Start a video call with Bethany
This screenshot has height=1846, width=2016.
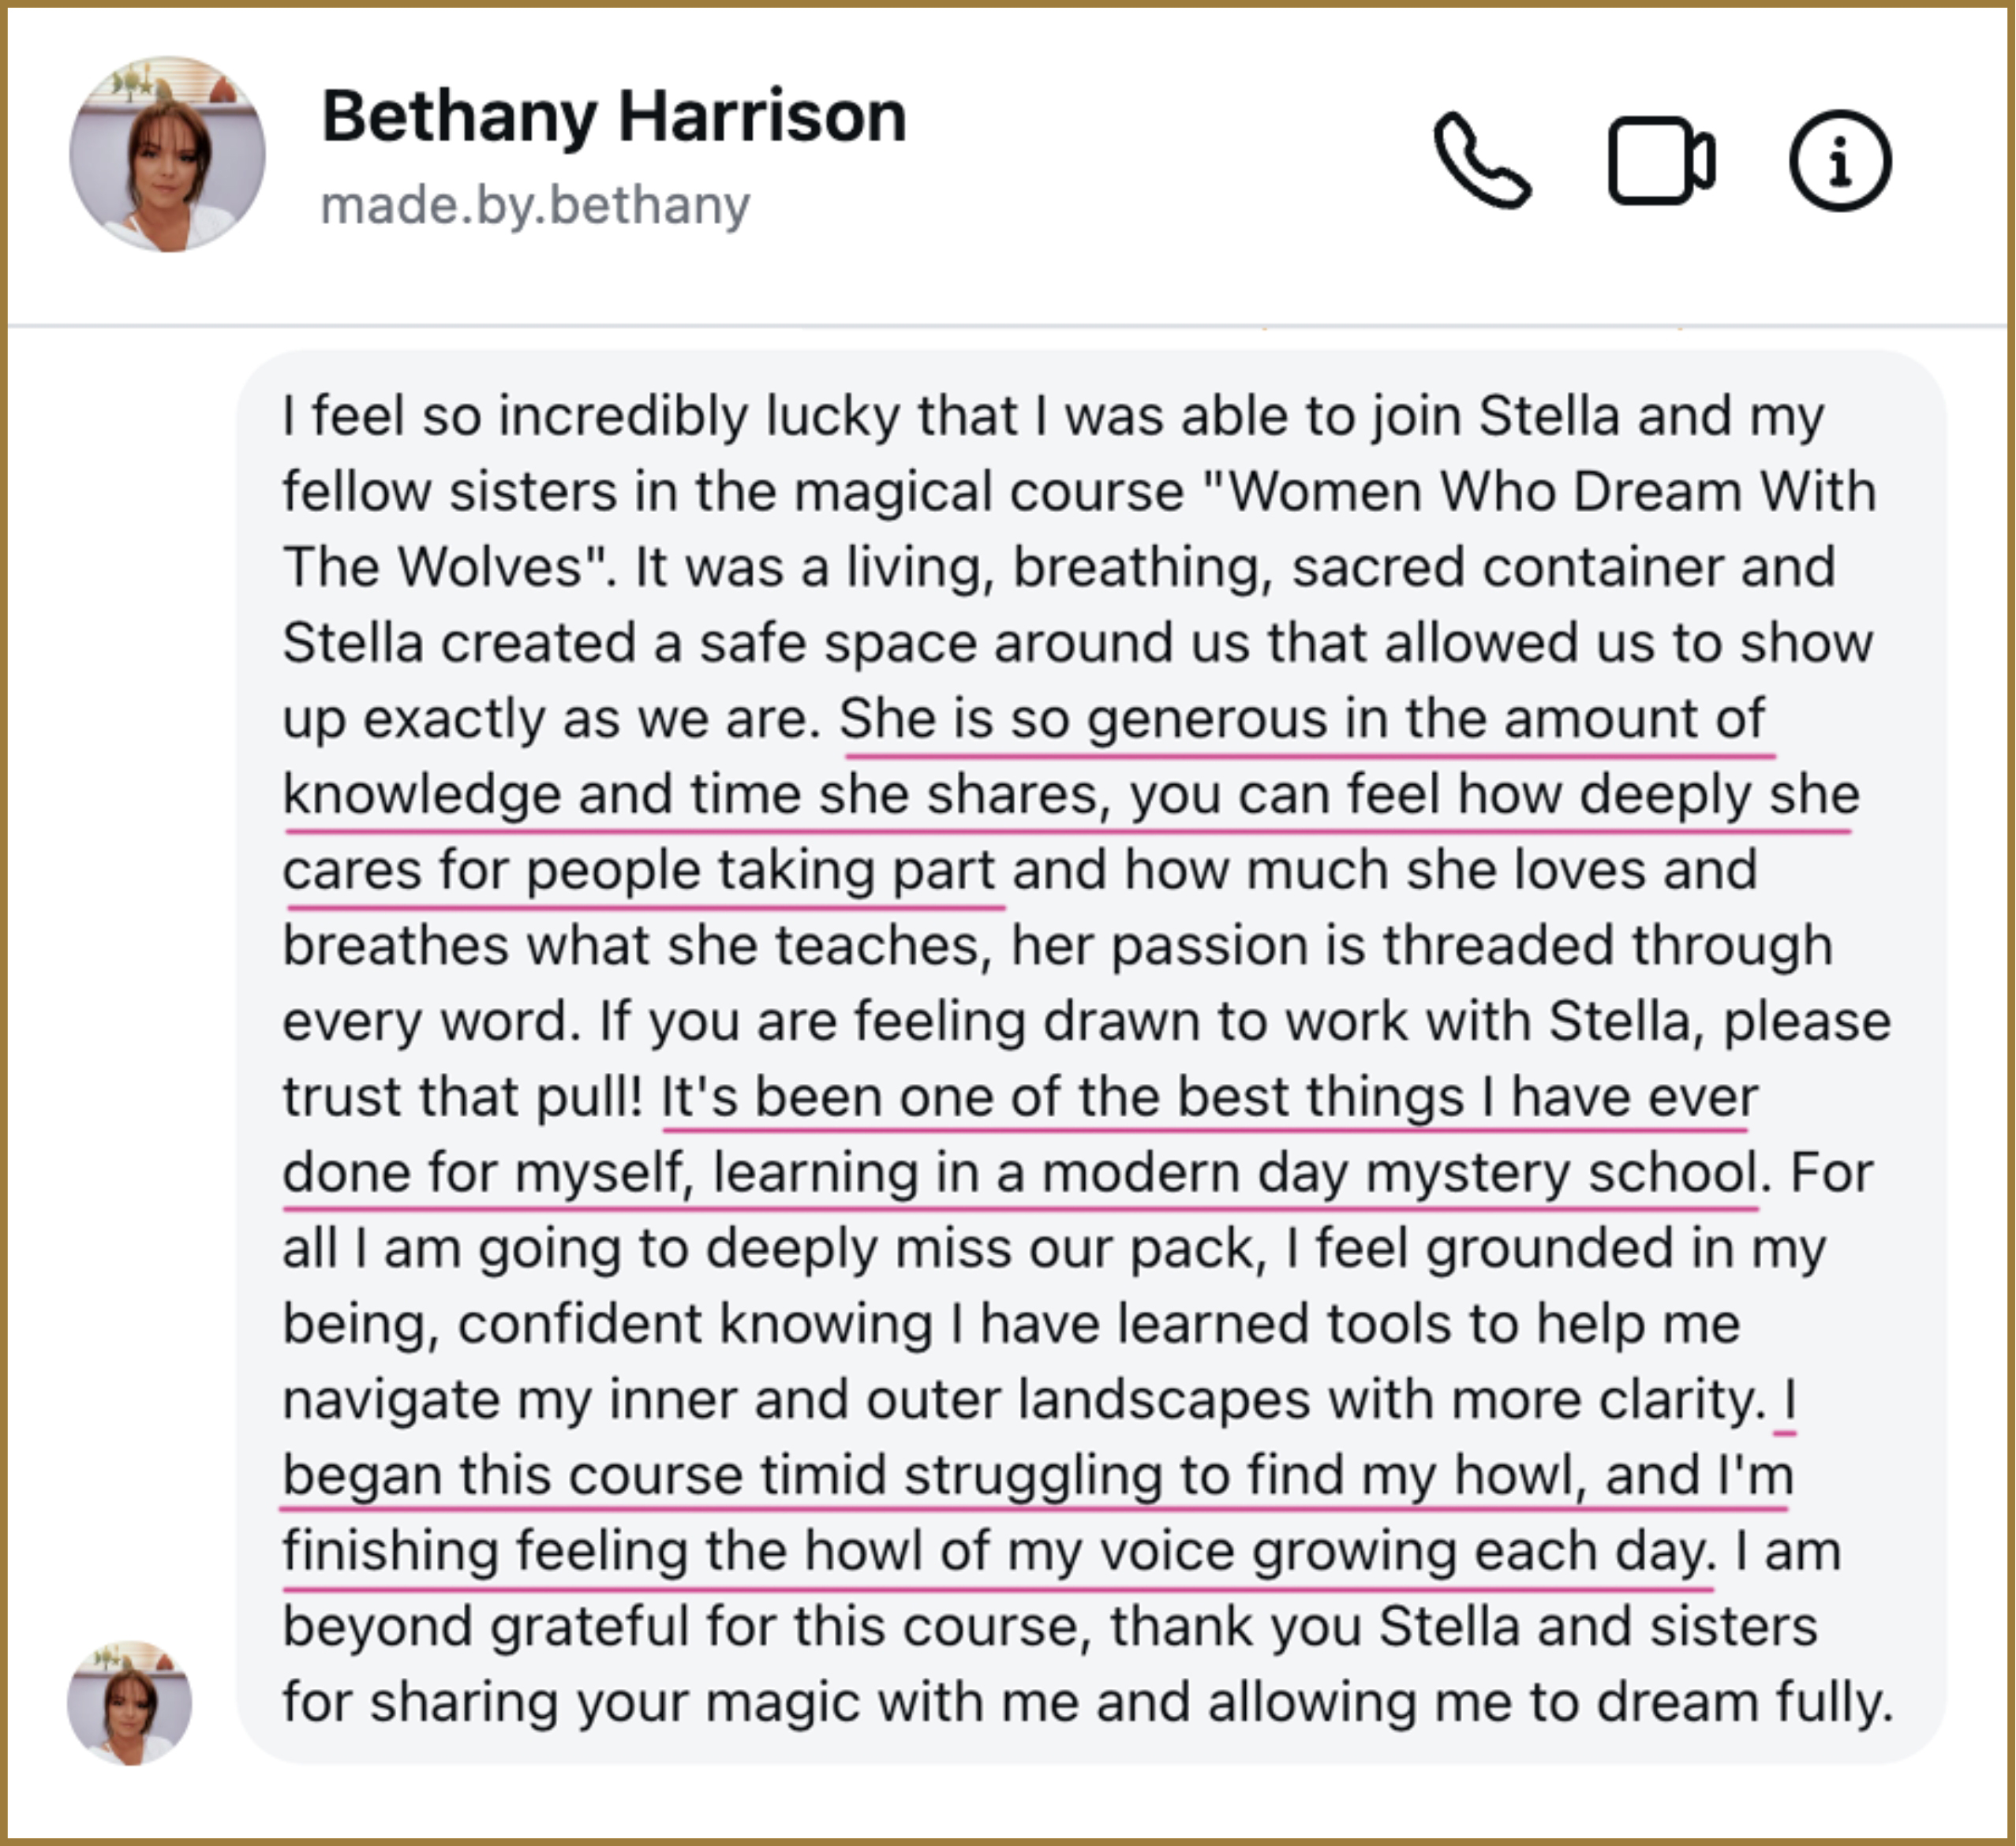1660,161
